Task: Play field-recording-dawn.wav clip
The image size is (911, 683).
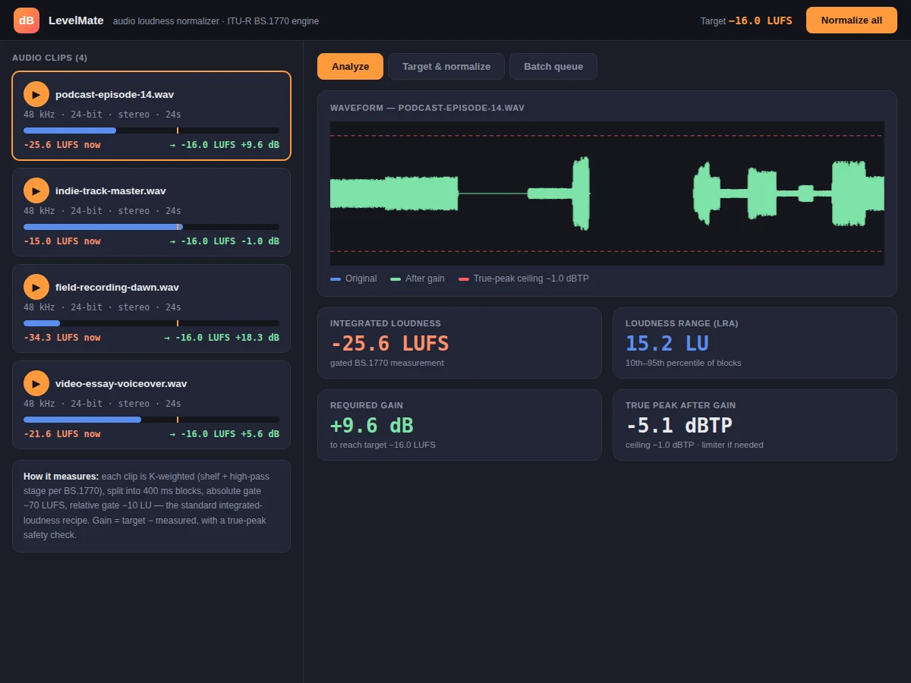Action: click(36, 287)
